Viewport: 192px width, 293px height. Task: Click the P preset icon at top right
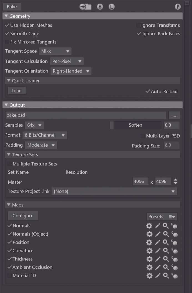point(177,6)
